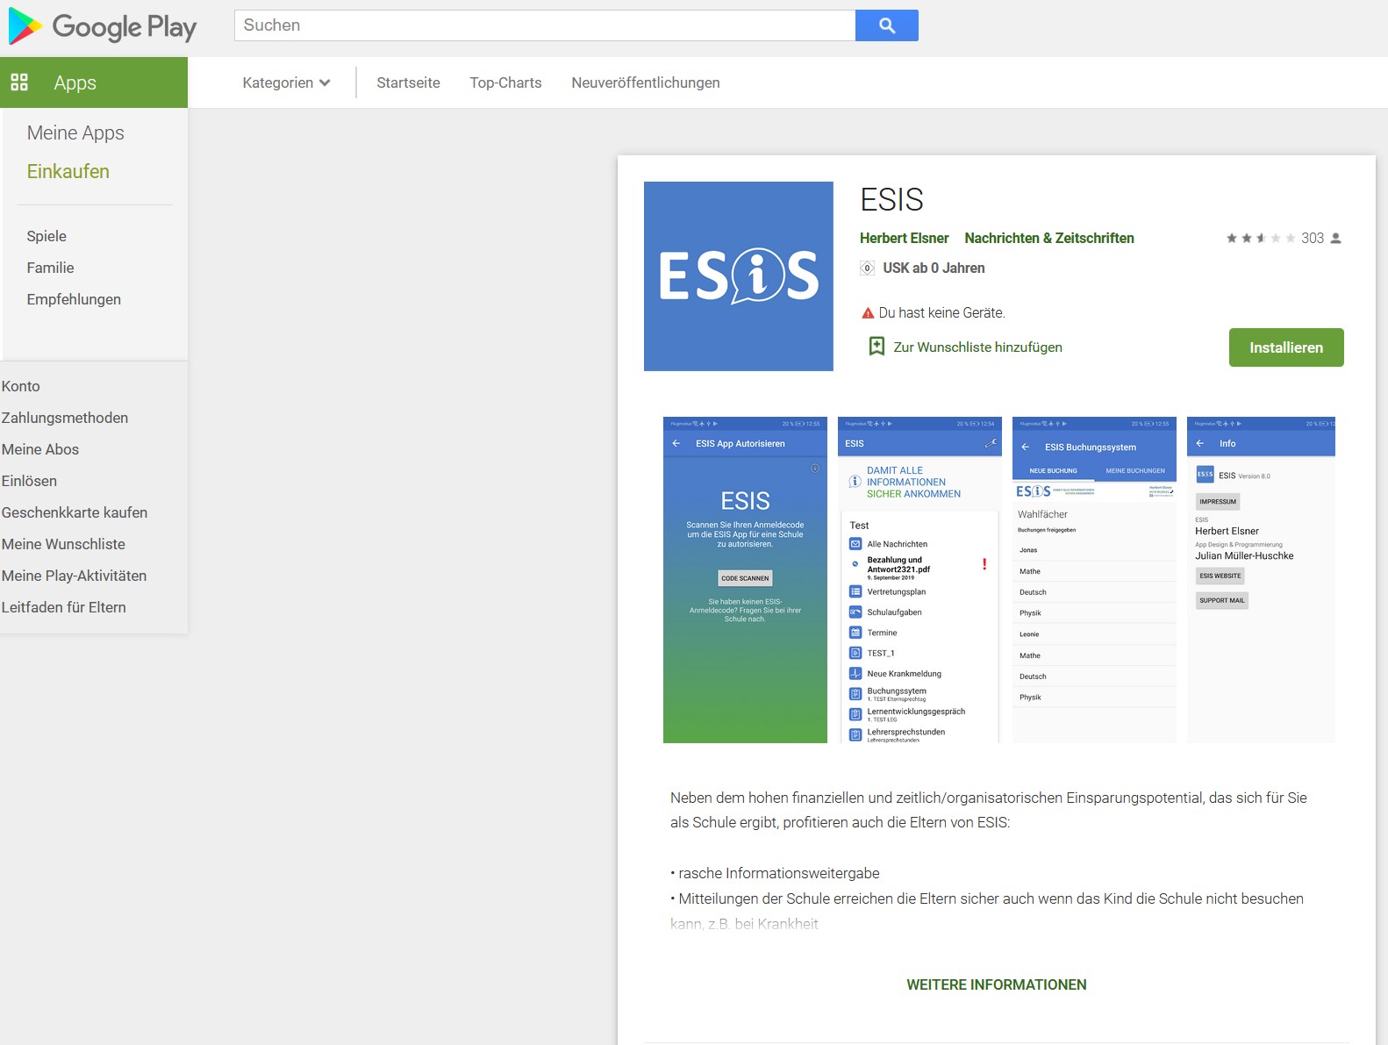
Task: Open Meine Apps in sidebar
Action: coord(75,132)
